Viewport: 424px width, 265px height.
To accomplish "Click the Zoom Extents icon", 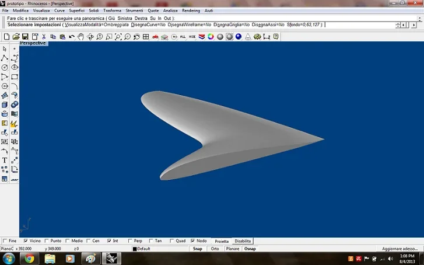I will coord(118,37).
